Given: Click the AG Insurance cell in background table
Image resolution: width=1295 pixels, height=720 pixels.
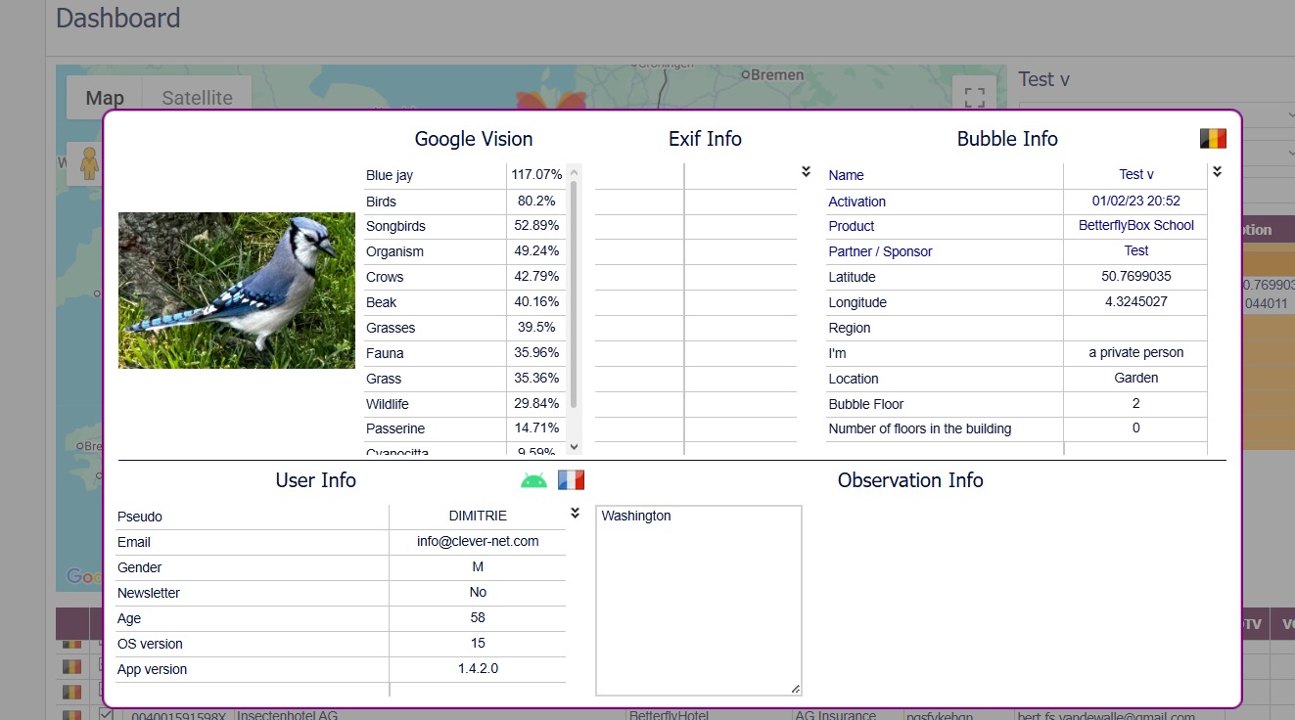Looking at the screenshot, I should [x=835, y=715].
